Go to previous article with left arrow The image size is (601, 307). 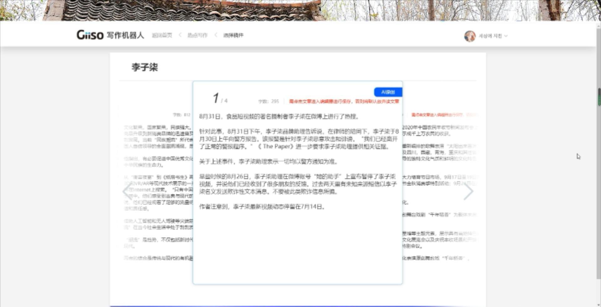127,191
